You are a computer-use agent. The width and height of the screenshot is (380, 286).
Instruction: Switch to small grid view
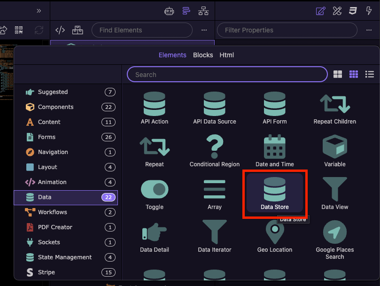point(354,74)
